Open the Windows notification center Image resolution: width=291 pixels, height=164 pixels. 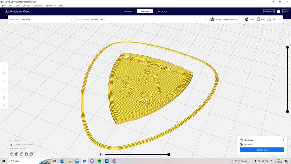(286, 161)
